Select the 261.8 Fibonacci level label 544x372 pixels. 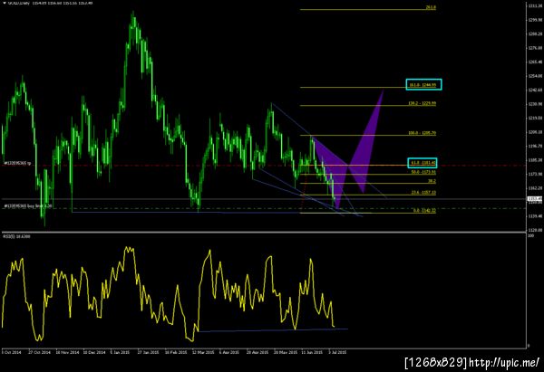point(431,7)
